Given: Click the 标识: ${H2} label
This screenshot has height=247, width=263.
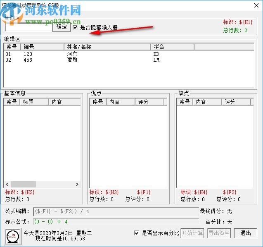Looking at the screenshot, I should pos(20,192).
